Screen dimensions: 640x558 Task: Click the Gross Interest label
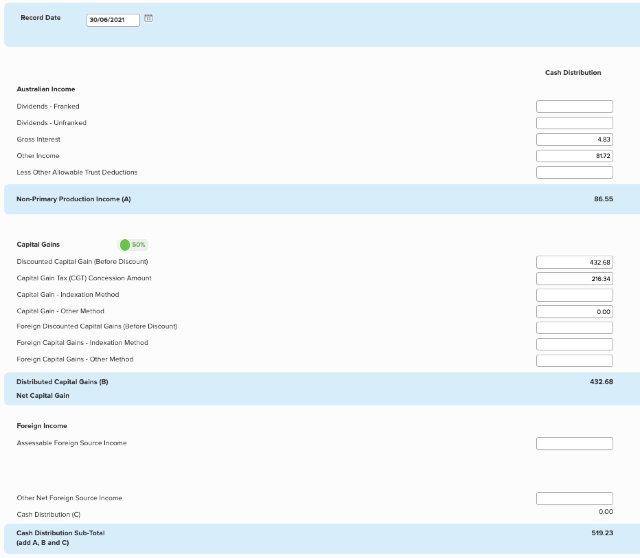tap(38, 139)
